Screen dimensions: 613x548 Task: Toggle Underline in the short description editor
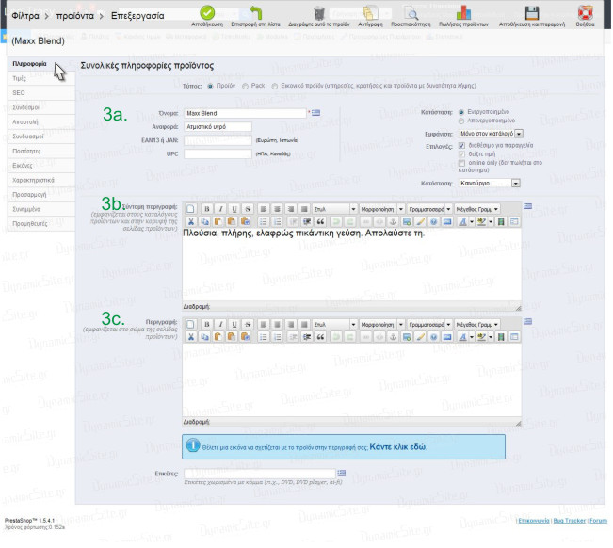(234, 209)
